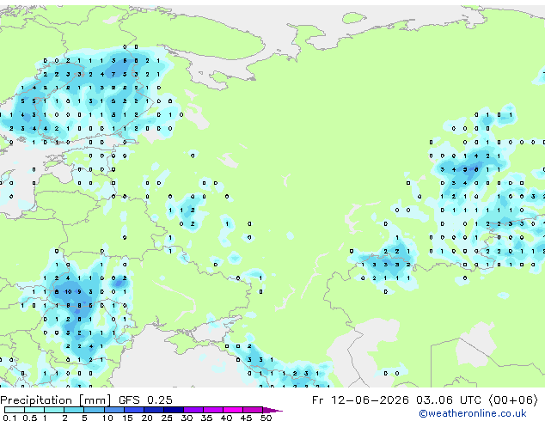The width and height of the screenshot is (545, 421).
Task: Click the 20–25 mm legend color box
Action: pos(154,410)
